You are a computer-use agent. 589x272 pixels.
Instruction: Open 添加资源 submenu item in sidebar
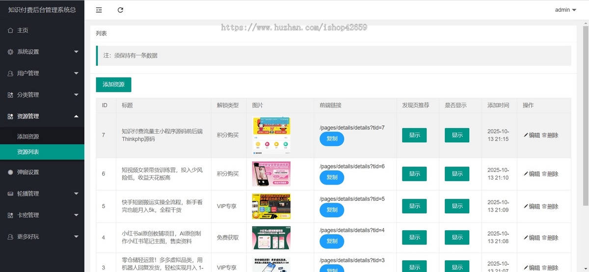pyautogui.click(x=42, y=136)
